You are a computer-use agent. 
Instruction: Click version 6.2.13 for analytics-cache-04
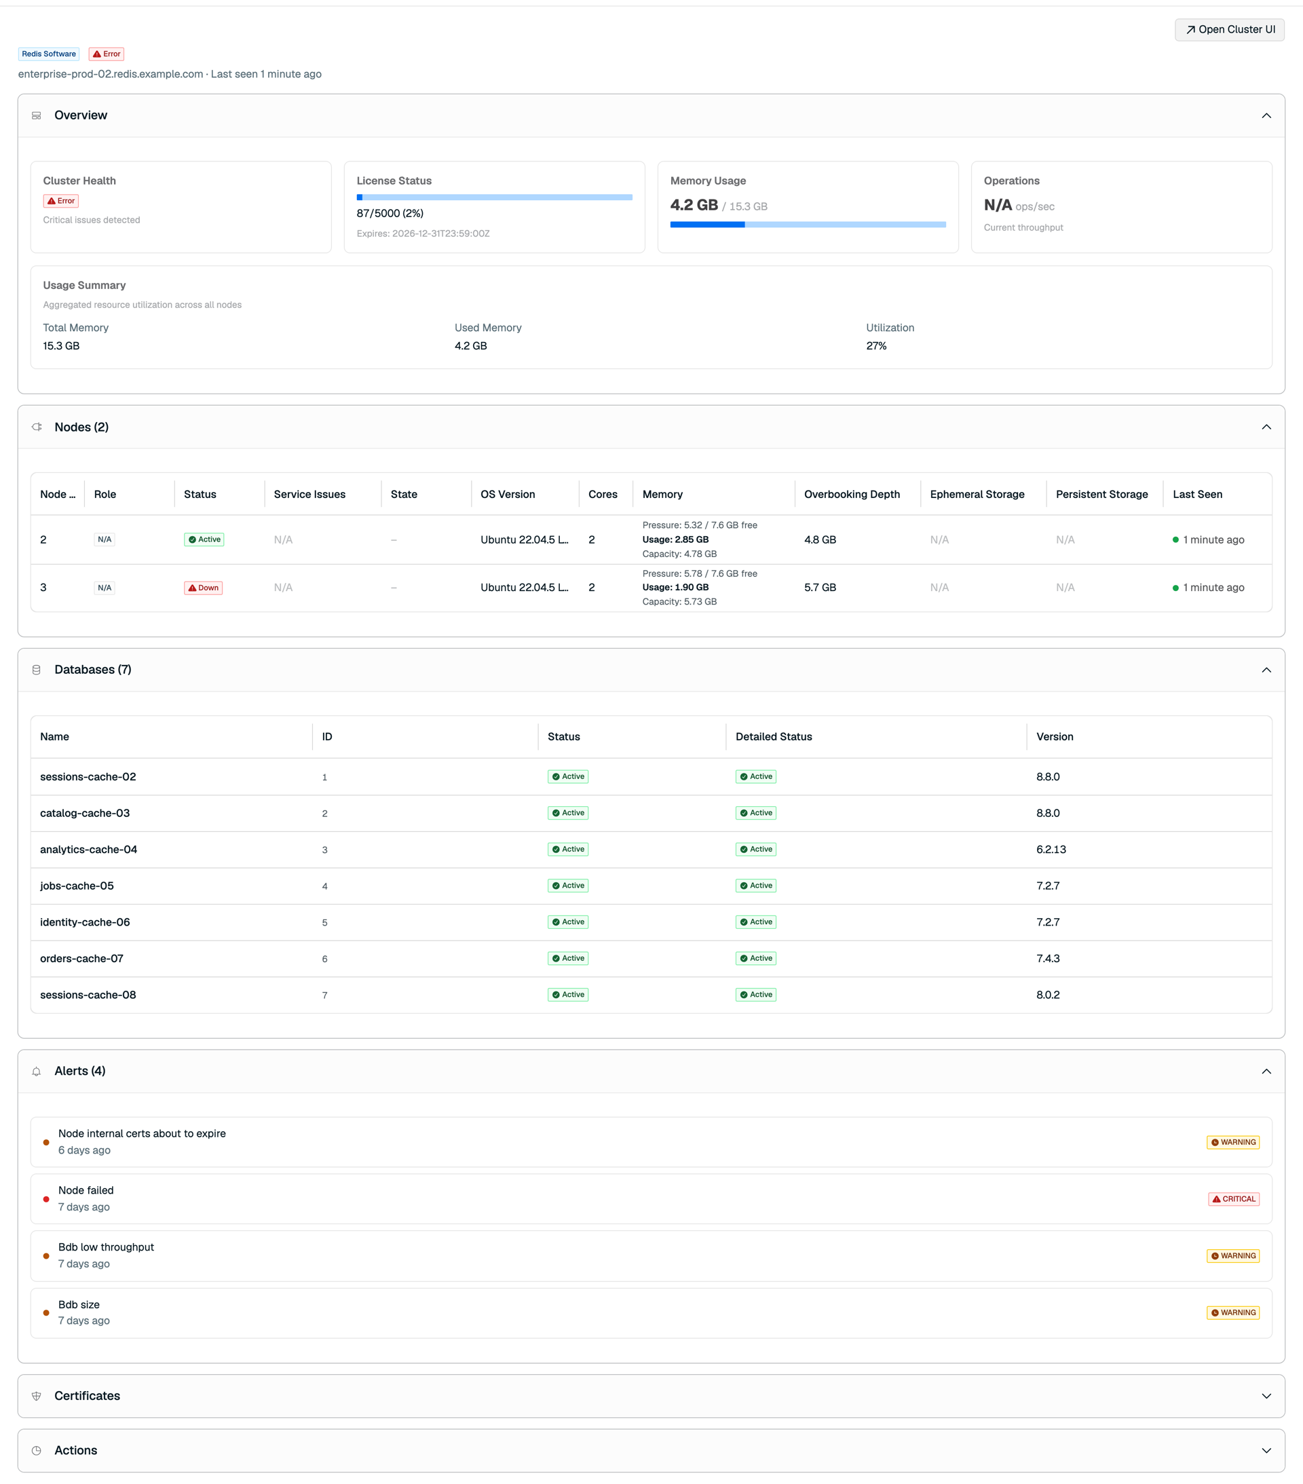click(x=1051, y=850)
